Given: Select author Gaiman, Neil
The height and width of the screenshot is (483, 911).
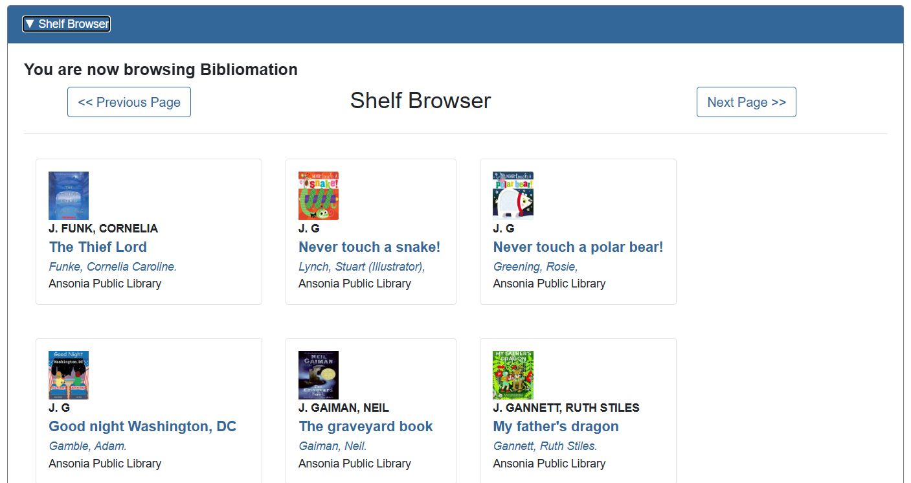Looking at the screenshot, I should pos(332,445).
